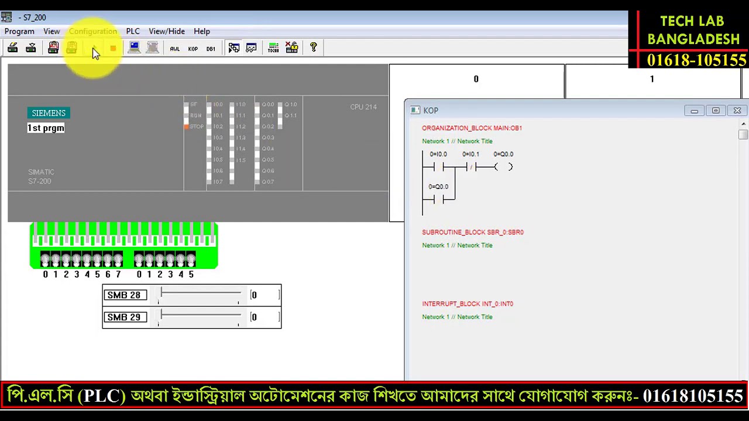This screenshot has height=421, width=749.
Task: Open the AWL view from the toolbar
Action: pos(174,49)
